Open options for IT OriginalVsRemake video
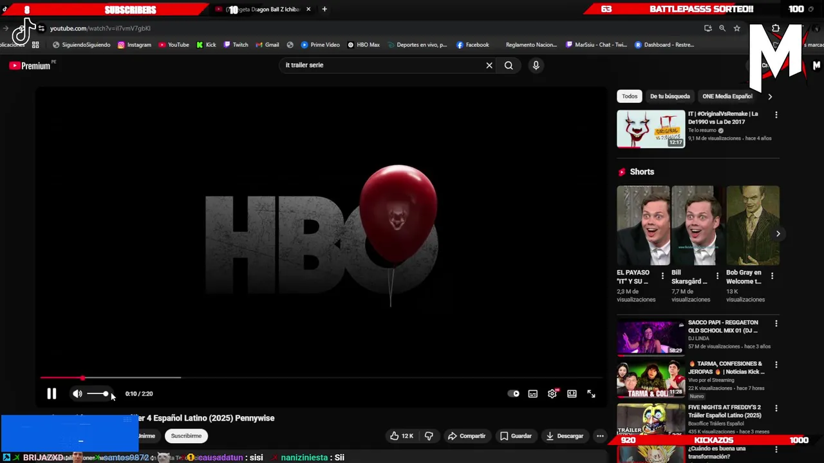824x463 pixels. (776, 114)
